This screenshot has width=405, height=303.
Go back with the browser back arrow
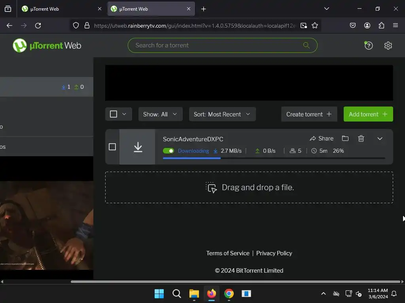tap(9, 26)
